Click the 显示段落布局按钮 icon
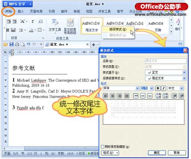Image resolution: width=191 pixels, height=159 pixels. (x=70, y=26)
